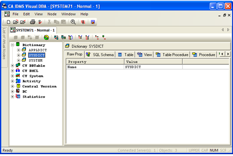The image size is (233, 156).
Task: Click the Activity node icon
Action: click(x=18, y=81)
